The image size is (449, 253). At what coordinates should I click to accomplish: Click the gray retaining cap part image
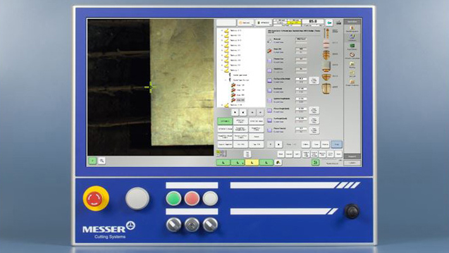(x=326, y=66)
